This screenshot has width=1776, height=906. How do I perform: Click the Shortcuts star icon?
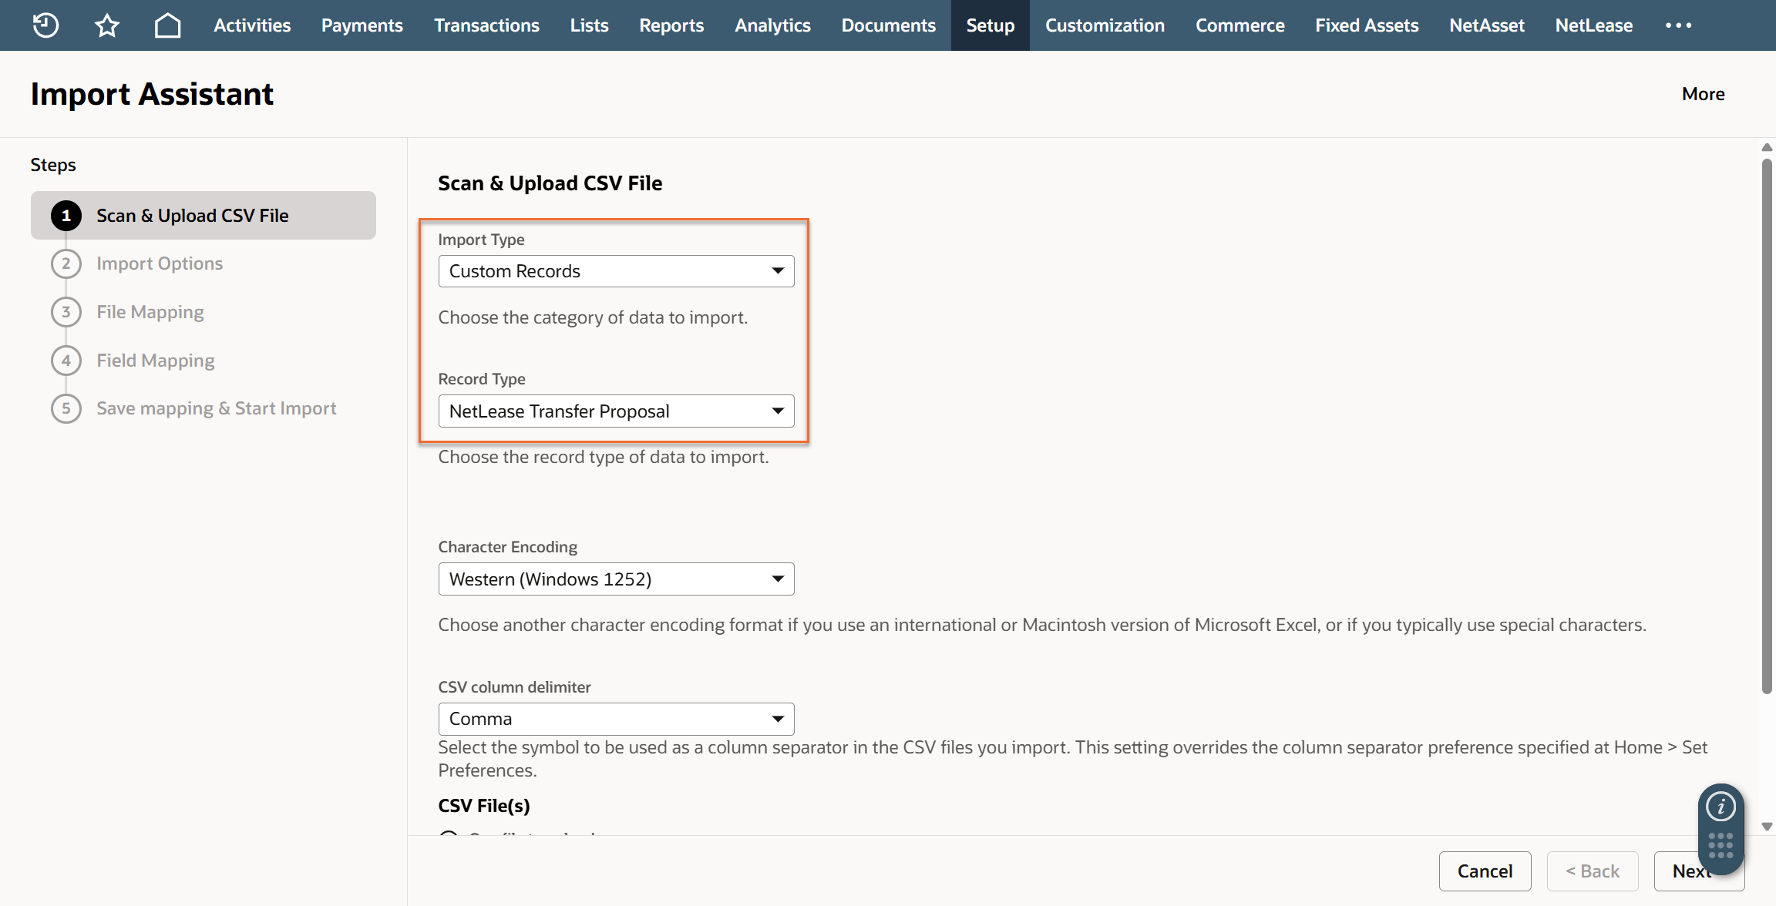pyautogui.click(x=107, y=25)
